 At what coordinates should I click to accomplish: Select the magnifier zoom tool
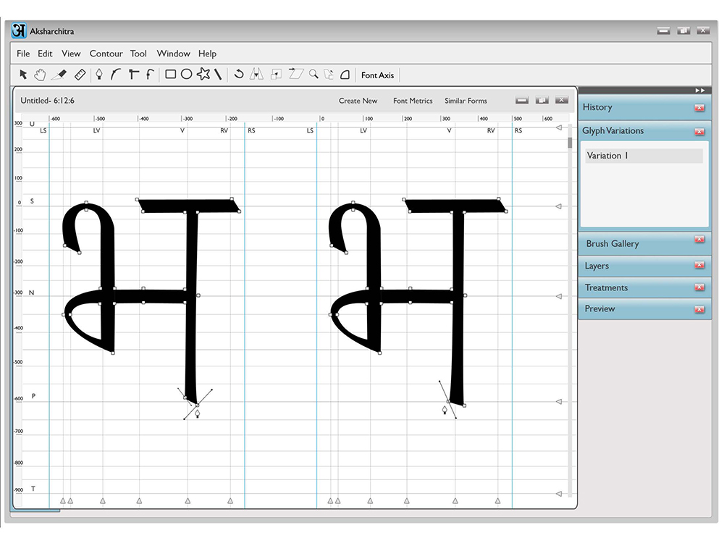tap(314, 74)
